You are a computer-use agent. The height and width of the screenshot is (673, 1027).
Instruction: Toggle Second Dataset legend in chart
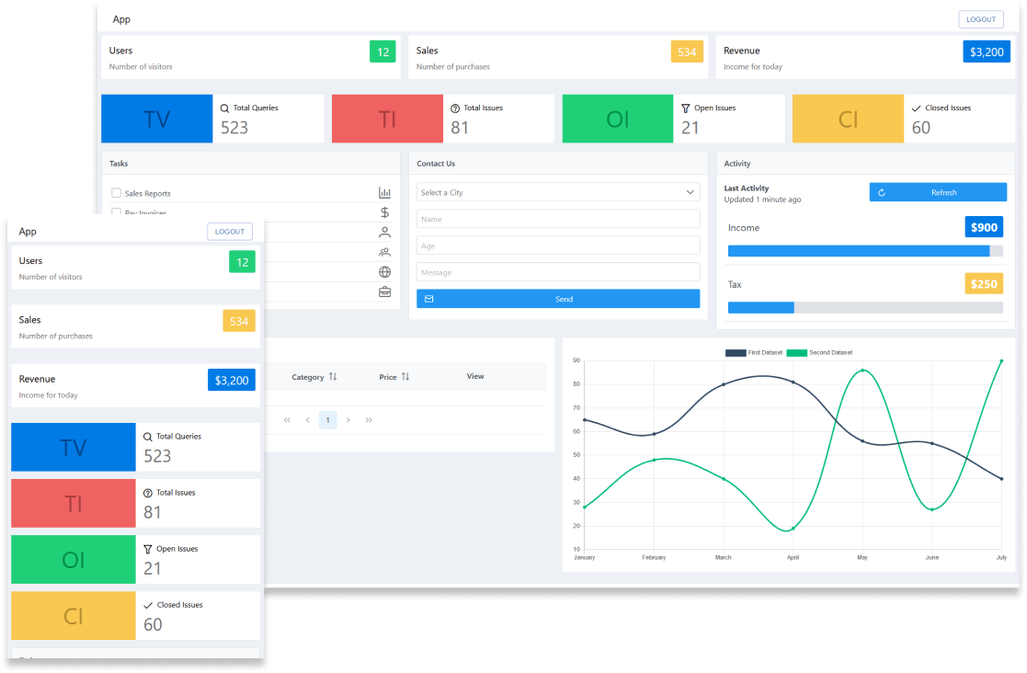tap(819, 353)
